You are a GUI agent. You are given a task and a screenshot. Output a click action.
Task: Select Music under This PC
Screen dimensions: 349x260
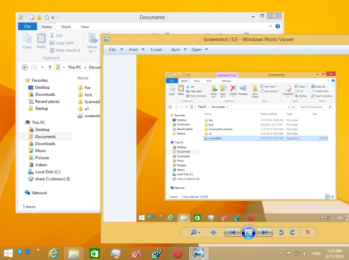(x=37, y=150)
